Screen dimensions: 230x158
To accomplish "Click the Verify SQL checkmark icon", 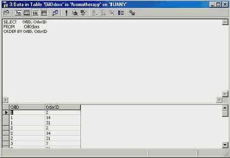I will coord(83,13).
